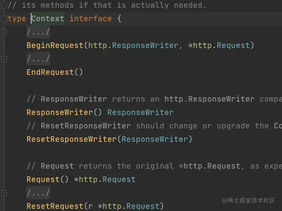The width and height of the screenshot is (282, 211).
Task: Collapse the comment block ending 'actually needed.'
Action: click(x=4, y=5)
